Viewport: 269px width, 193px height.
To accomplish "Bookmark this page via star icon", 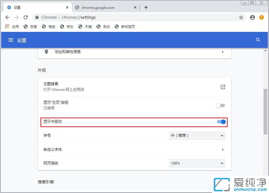I will pyautogui.click(x=241, y=17).
